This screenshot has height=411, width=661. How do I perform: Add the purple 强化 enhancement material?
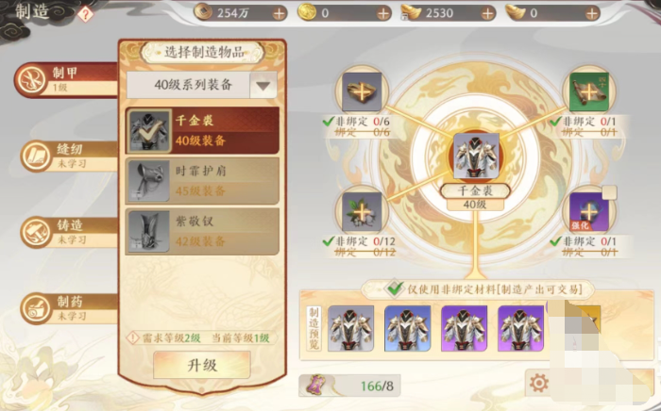pos(589,212)
